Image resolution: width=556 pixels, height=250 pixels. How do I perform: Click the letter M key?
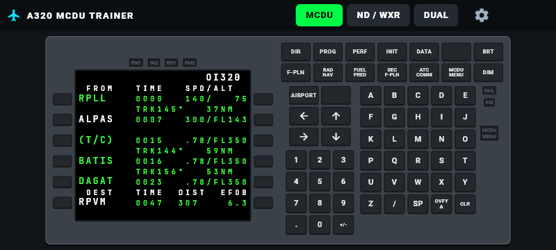418,139
